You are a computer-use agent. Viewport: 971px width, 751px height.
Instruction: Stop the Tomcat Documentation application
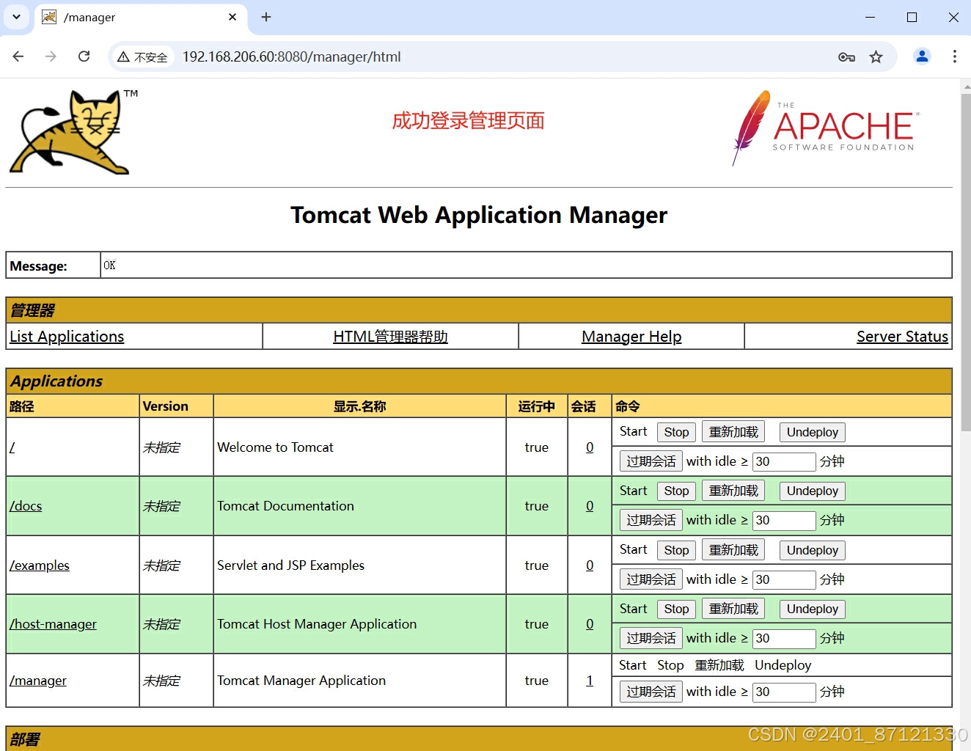coord(676,491)
